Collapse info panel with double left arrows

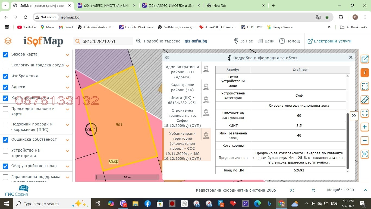[167, 57]
